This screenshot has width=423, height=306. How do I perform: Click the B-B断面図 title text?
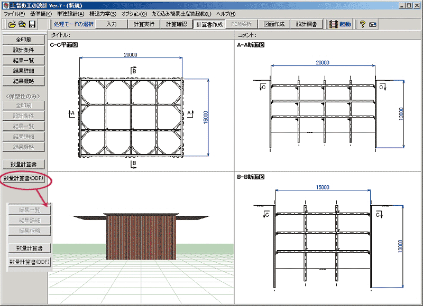[251, 177]
